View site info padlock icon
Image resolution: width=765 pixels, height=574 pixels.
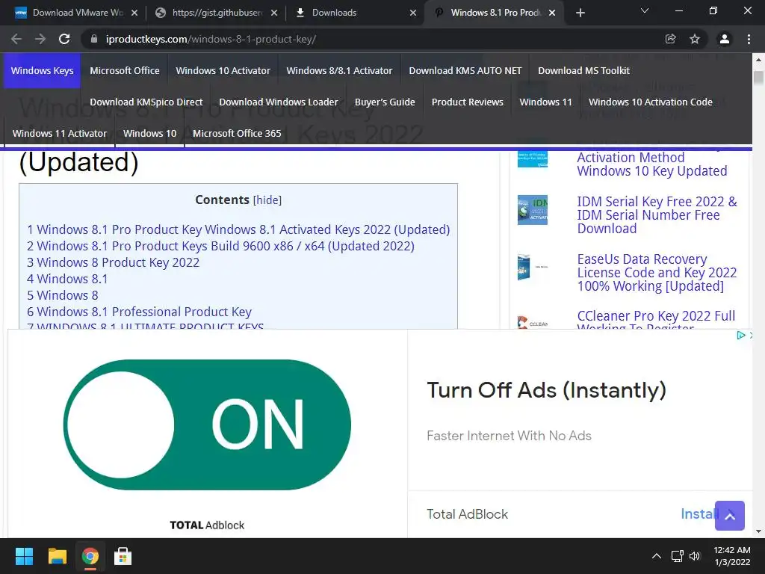94,39
